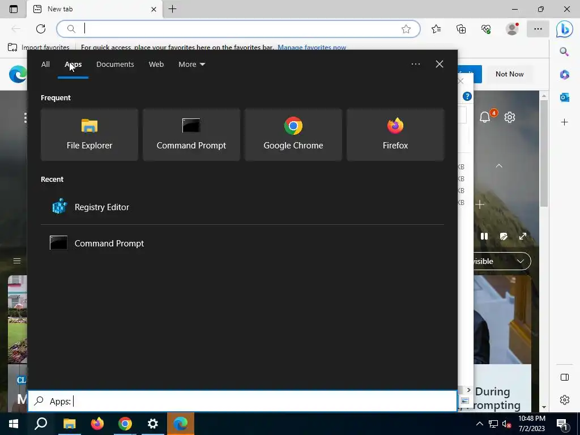Expand the More filter dropdown
The height and width of the screenshot is (435, 580).
pos(191,65)
